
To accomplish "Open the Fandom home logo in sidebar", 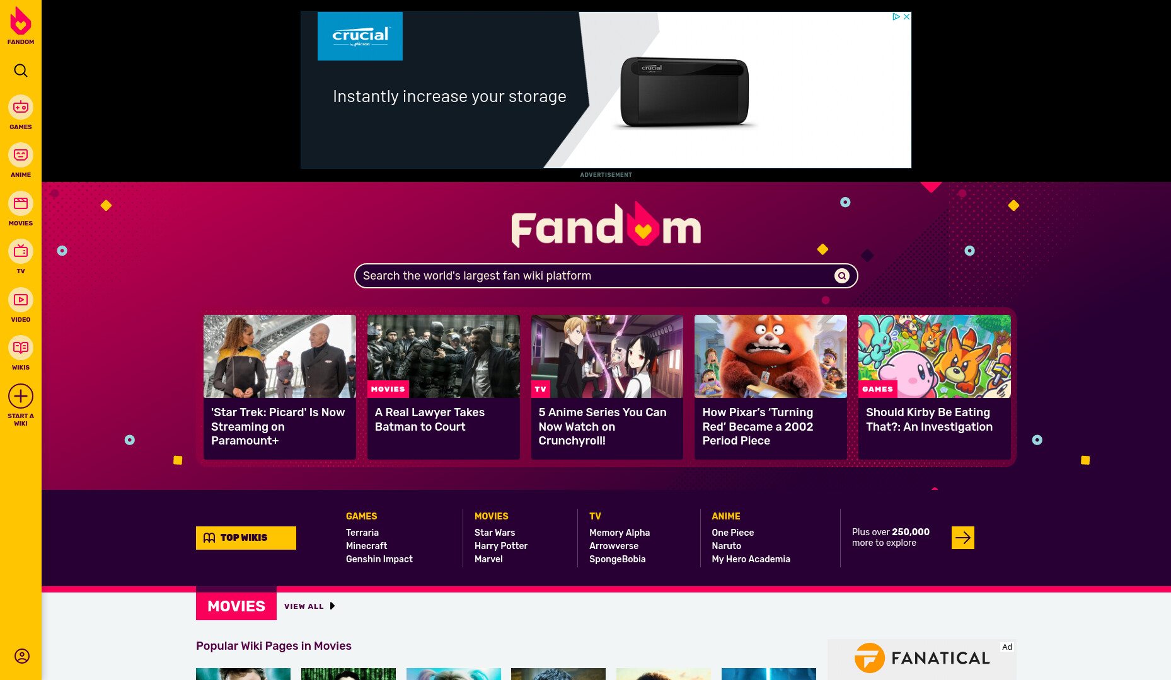I will [x=21, y=25].
